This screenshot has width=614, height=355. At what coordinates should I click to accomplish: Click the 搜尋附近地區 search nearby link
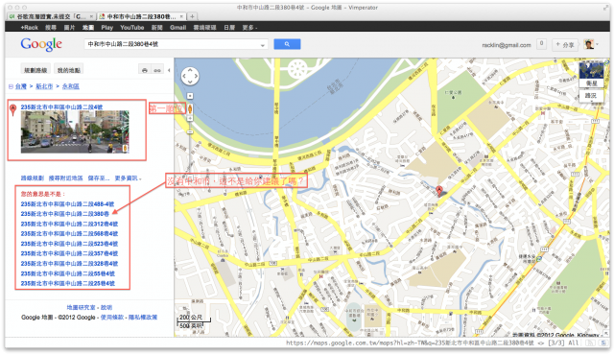tap(66, 178)
